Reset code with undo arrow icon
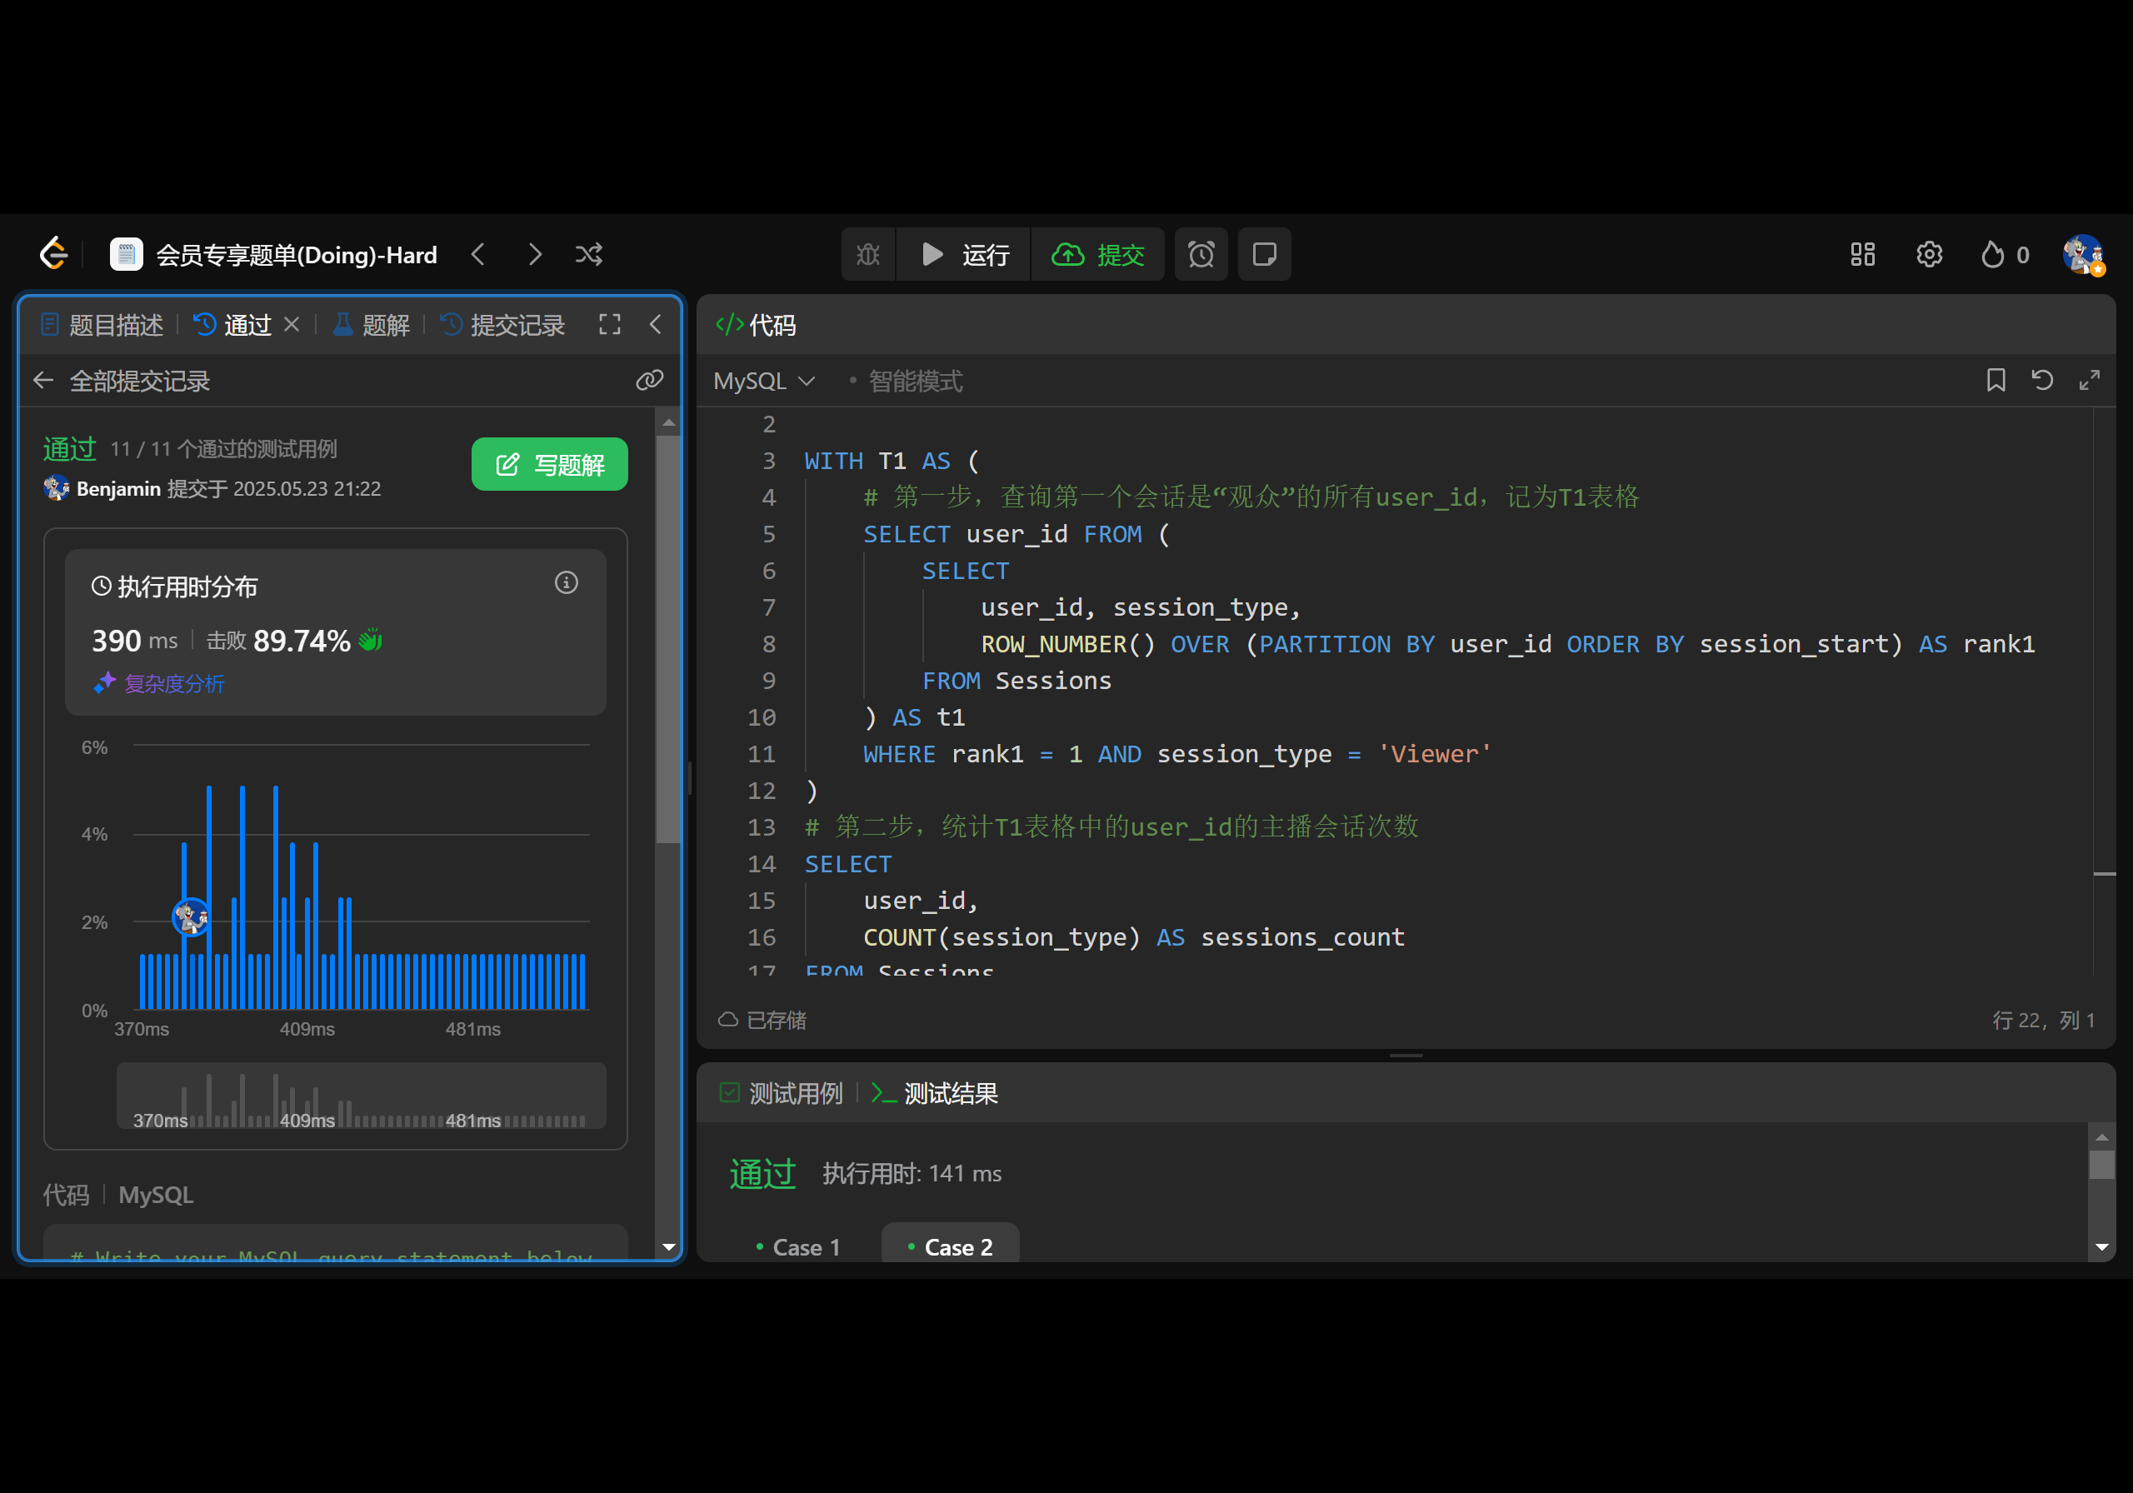The height and width of the screenshot is (1493, 2133). 2042,380
